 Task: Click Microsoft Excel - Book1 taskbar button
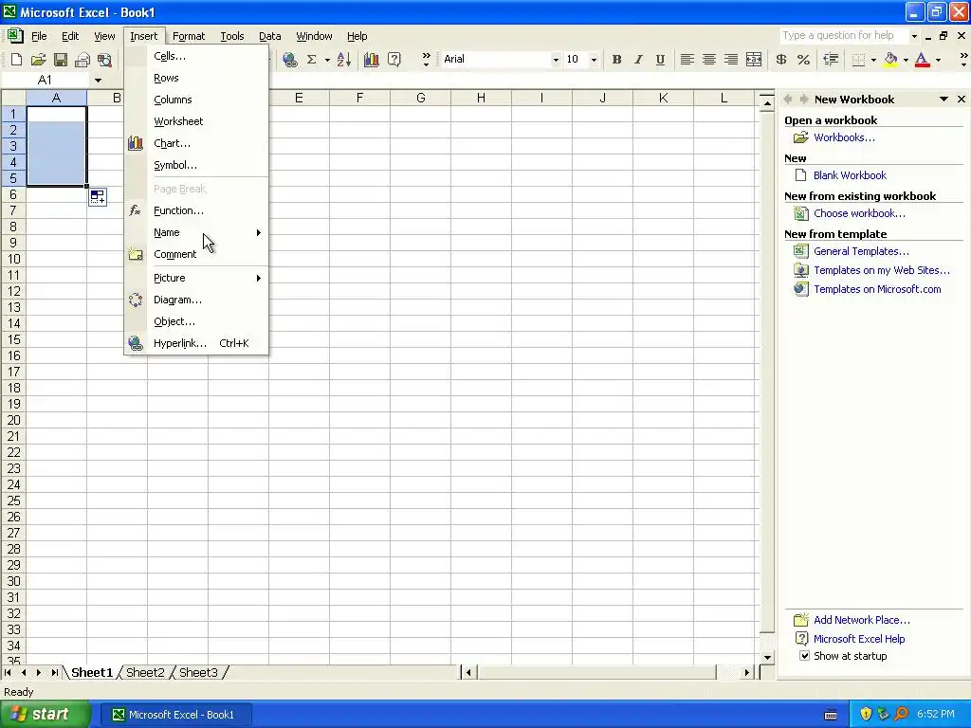pos(175,715)
